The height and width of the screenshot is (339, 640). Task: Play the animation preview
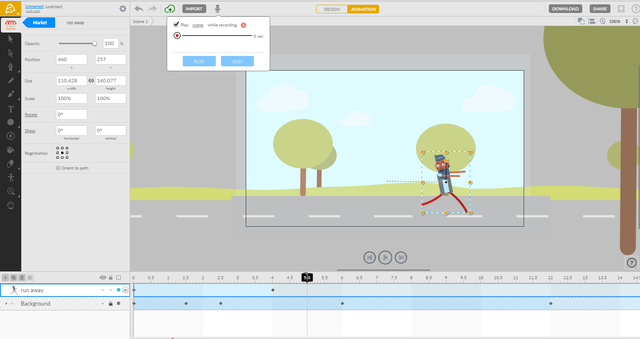click(x=385, y=258)
